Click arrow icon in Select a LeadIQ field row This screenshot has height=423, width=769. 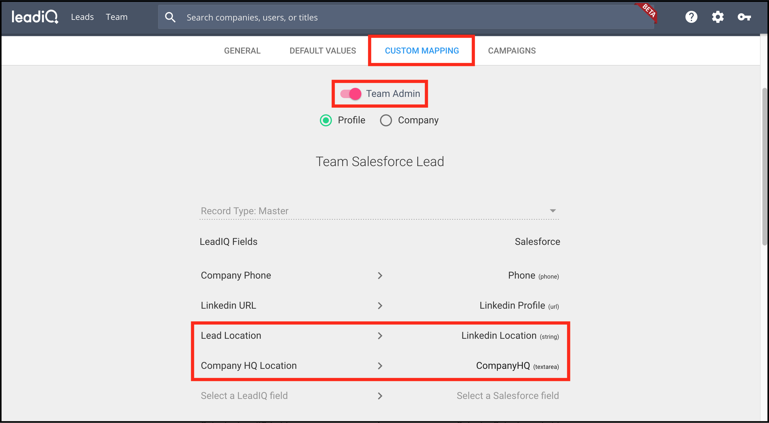pyautogui.click(x=380, y=396)
